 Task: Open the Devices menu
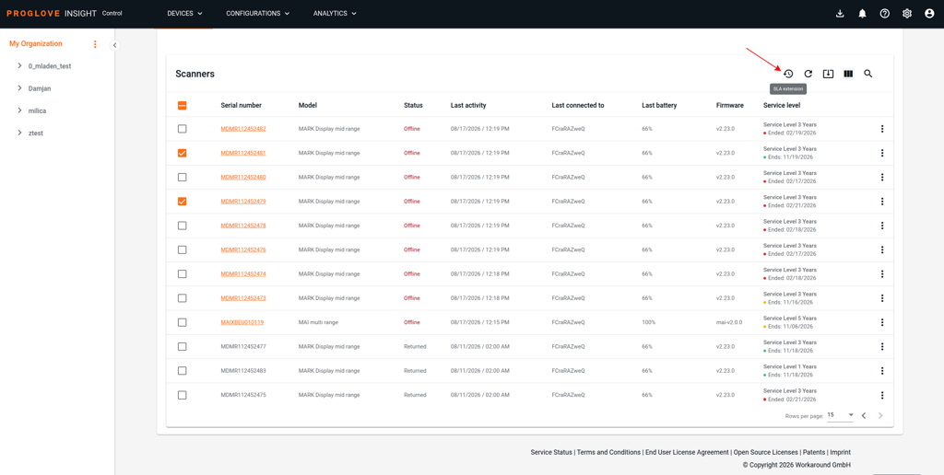tap(184, 14)
